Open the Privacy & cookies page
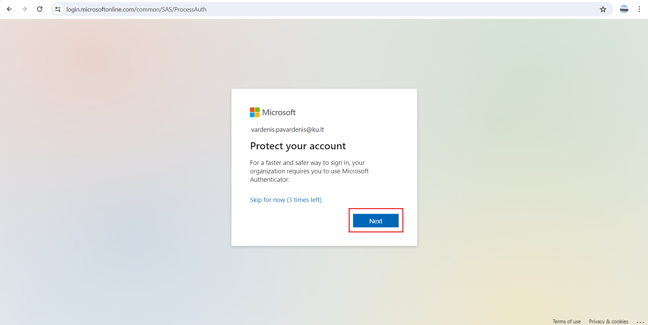The height and width of the screenshot is (325, 648). 608,321
